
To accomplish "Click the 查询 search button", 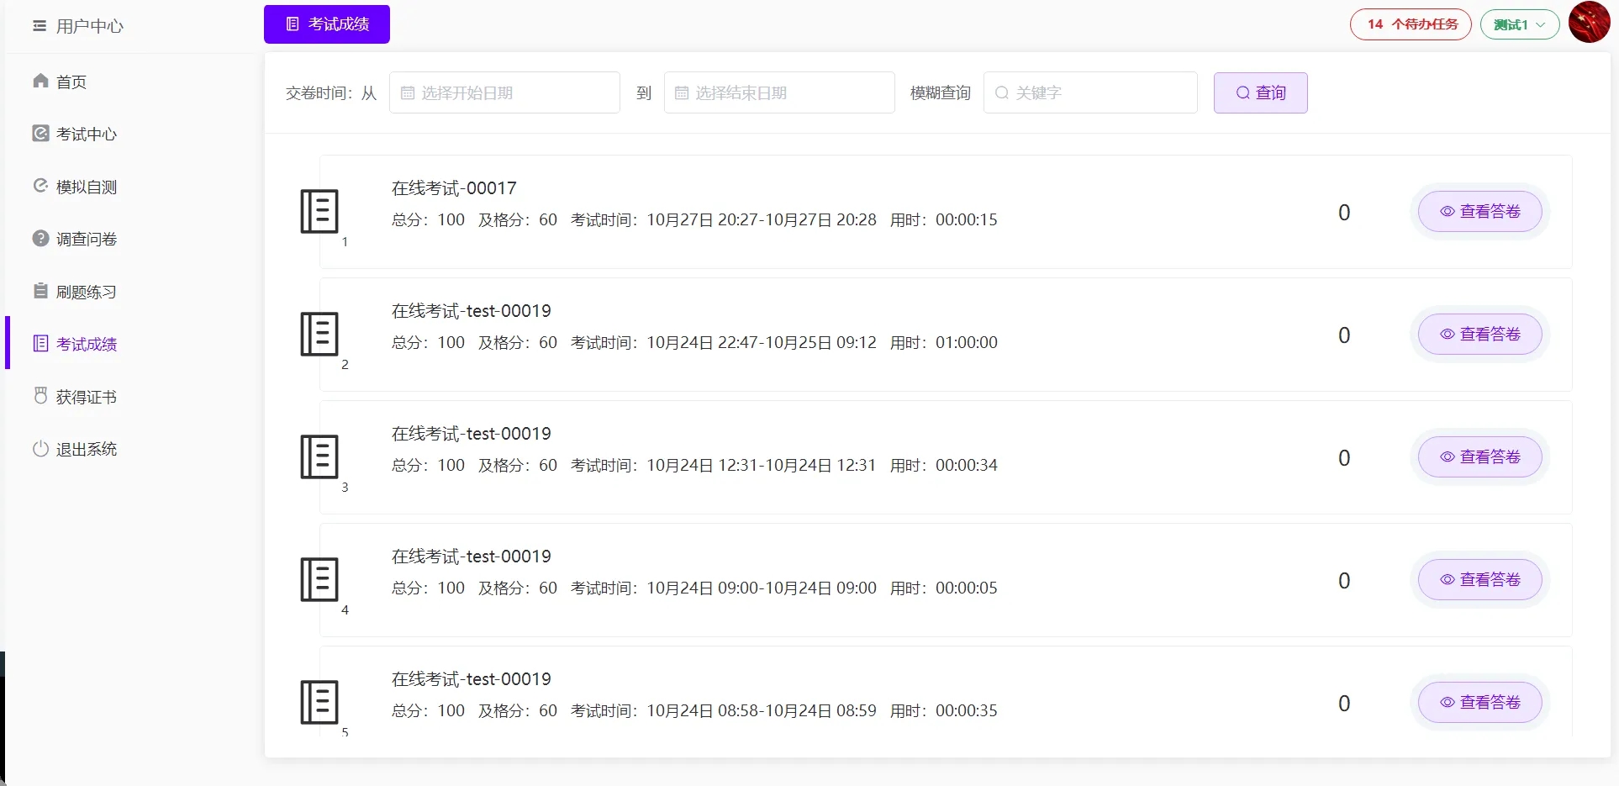I will [1260, 92].
